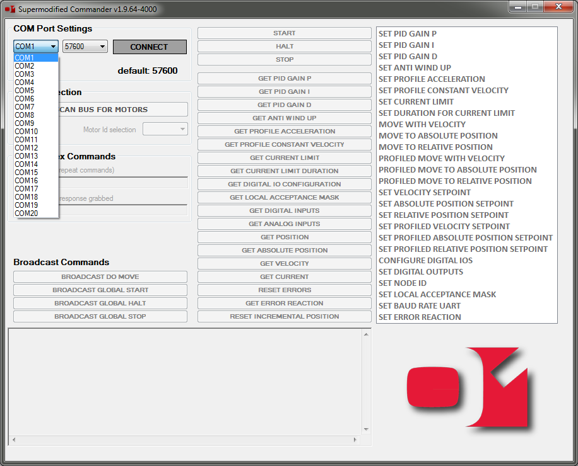Collapse the COM1 port combo box
The width and height of the screenshot is (578, 466).
pyautogui.click(x=36, y=47)
